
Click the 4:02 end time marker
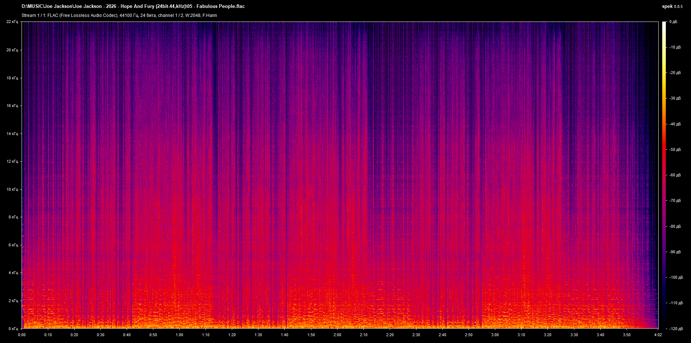coord(658,335)
